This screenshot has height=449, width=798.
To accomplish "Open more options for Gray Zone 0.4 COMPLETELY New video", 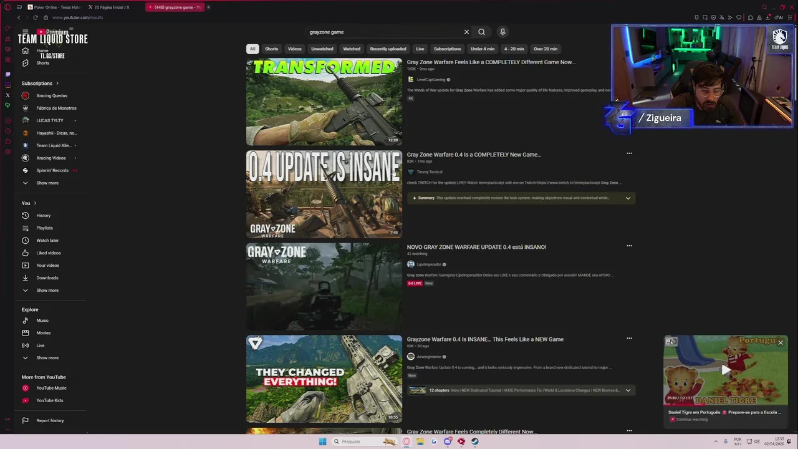I will pyautogui.click(x=629, y=153).
